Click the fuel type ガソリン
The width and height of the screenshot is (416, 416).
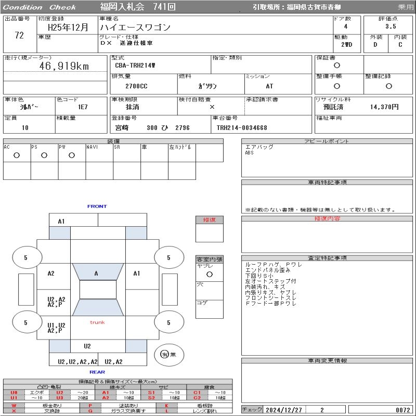point(207,86)
